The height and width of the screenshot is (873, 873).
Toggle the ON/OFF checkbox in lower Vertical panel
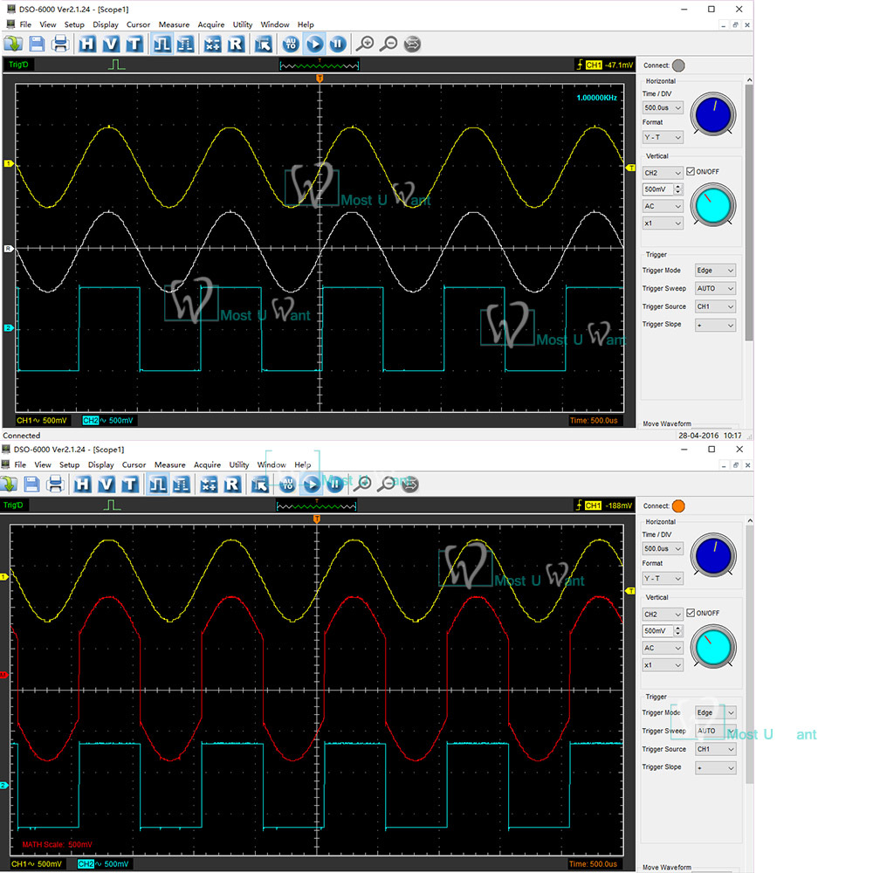(x=691, y=613)
